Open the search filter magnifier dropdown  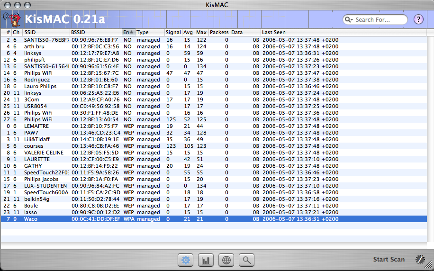[350, 20]
